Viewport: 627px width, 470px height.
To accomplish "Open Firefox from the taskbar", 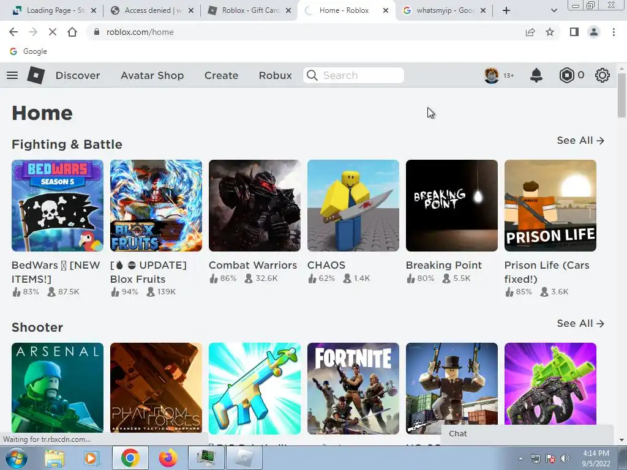I will (168, 458).
